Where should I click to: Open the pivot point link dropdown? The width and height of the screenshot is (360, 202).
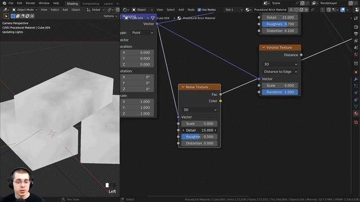[x=110, y=10]
